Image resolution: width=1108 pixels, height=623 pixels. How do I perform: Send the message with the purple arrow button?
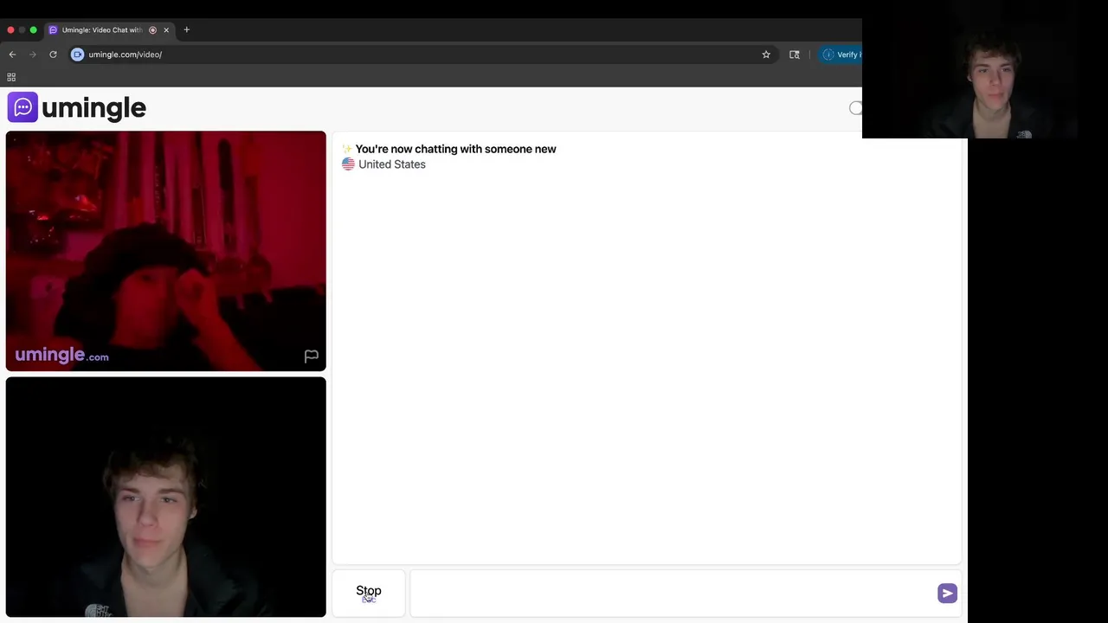(947, 593)
